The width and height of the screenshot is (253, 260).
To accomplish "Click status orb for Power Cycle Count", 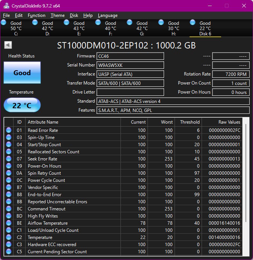I will (9, 180).
